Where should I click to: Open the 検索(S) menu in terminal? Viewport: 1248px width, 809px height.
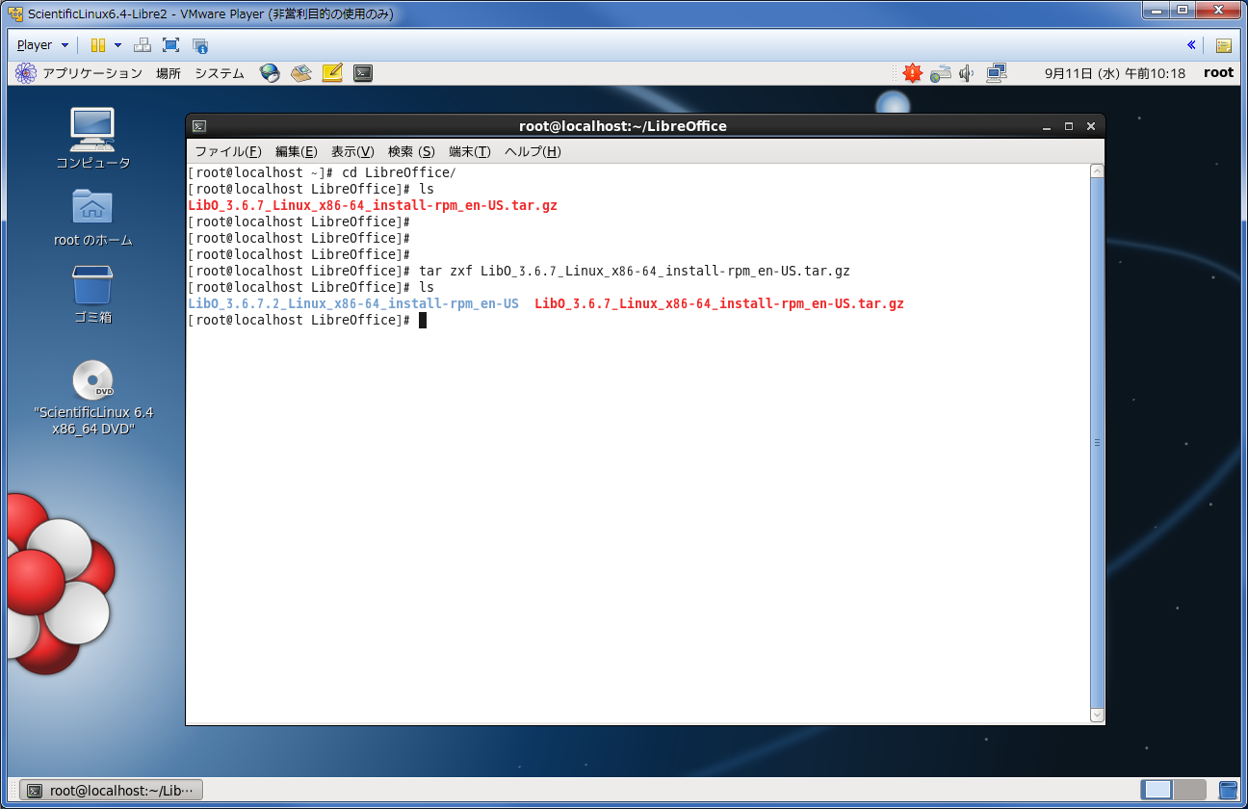pos(411,152)
